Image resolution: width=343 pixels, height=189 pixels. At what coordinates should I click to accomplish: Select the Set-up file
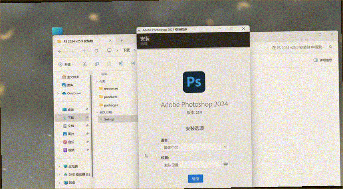pos(118,119)
